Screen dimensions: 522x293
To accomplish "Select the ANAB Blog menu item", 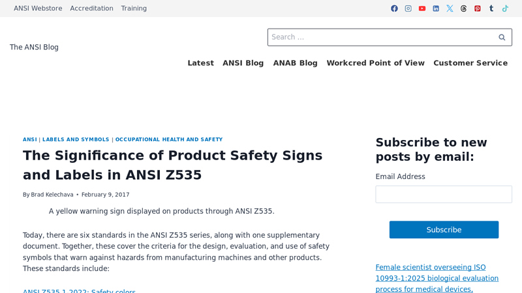I will tap(296, 63).
